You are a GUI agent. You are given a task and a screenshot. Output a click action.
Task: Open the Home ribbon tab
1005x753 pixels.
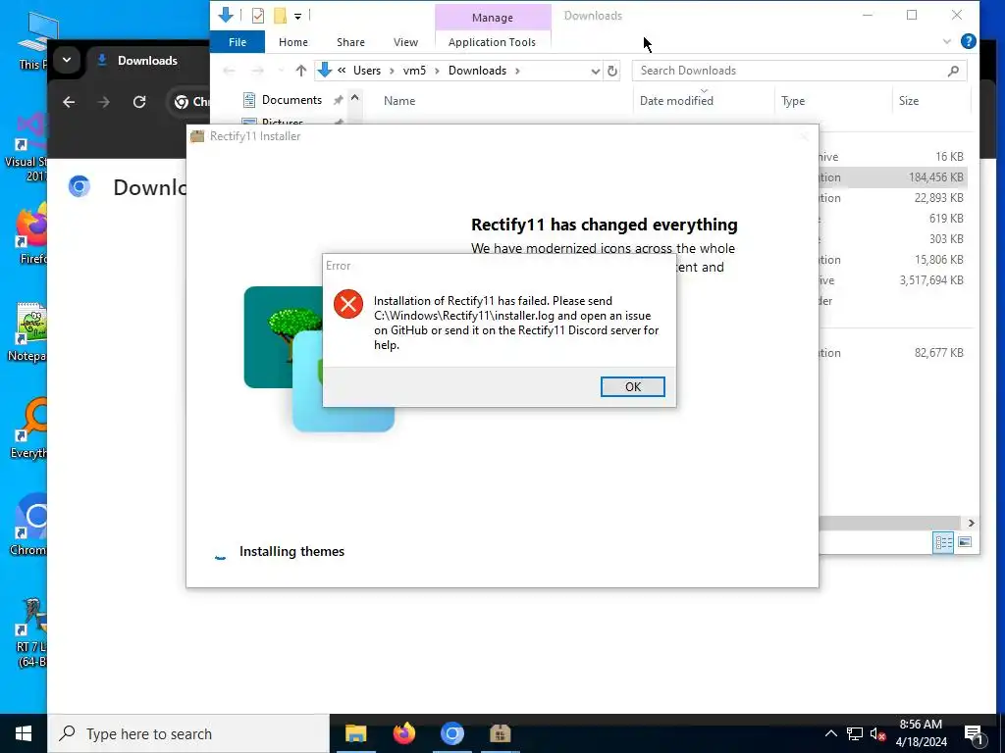[292, 42]
